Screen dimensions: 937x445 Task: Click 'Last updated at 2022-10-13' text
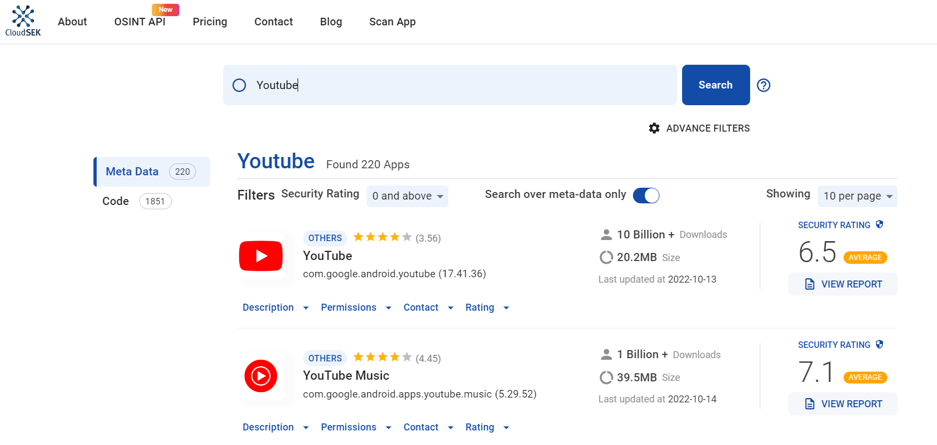657,279
